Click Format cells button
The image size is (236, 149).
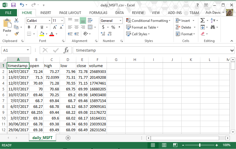pos(185,34)
